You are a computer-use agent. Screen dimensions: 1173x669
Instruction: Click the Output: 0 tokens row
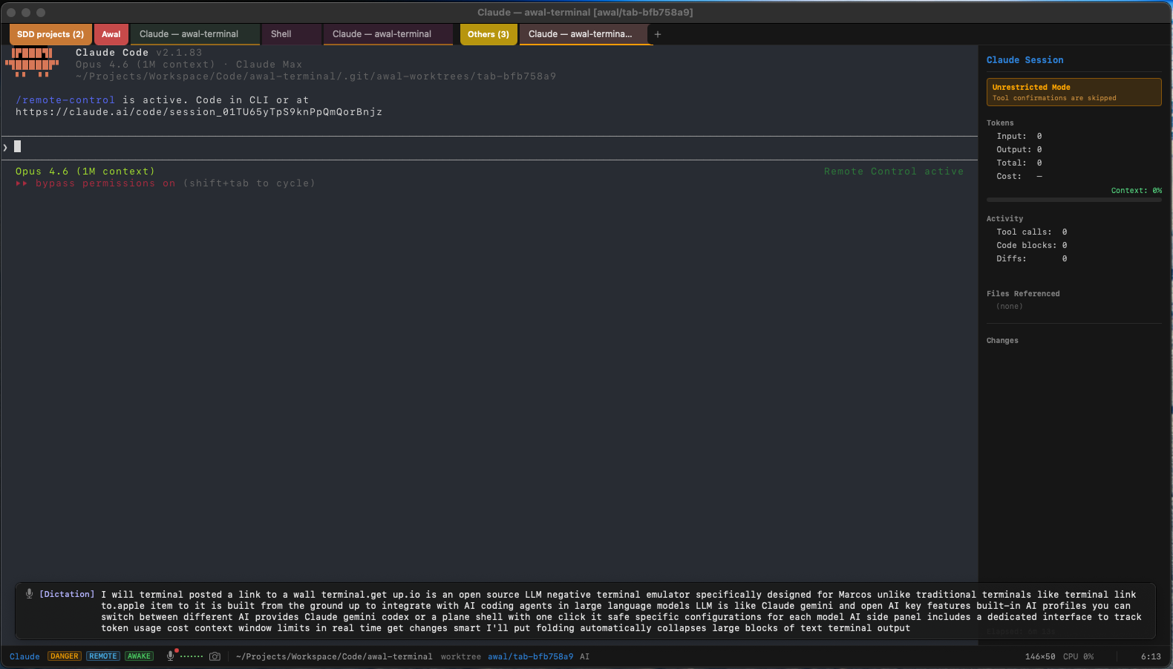(x=1019, y=150)
